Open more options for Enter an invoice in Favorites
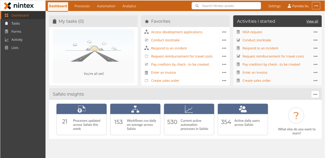325x158 pixels. click(224, 72)
